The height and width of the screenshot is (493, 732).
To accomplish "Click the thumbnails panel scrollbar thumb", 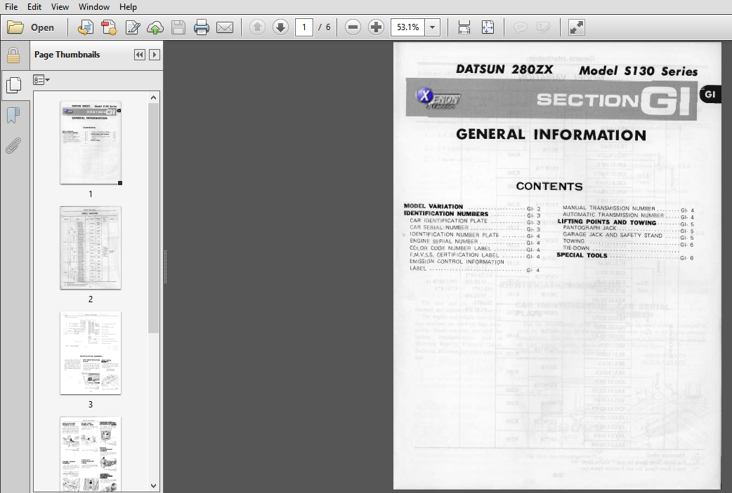I will click(154, 218).
